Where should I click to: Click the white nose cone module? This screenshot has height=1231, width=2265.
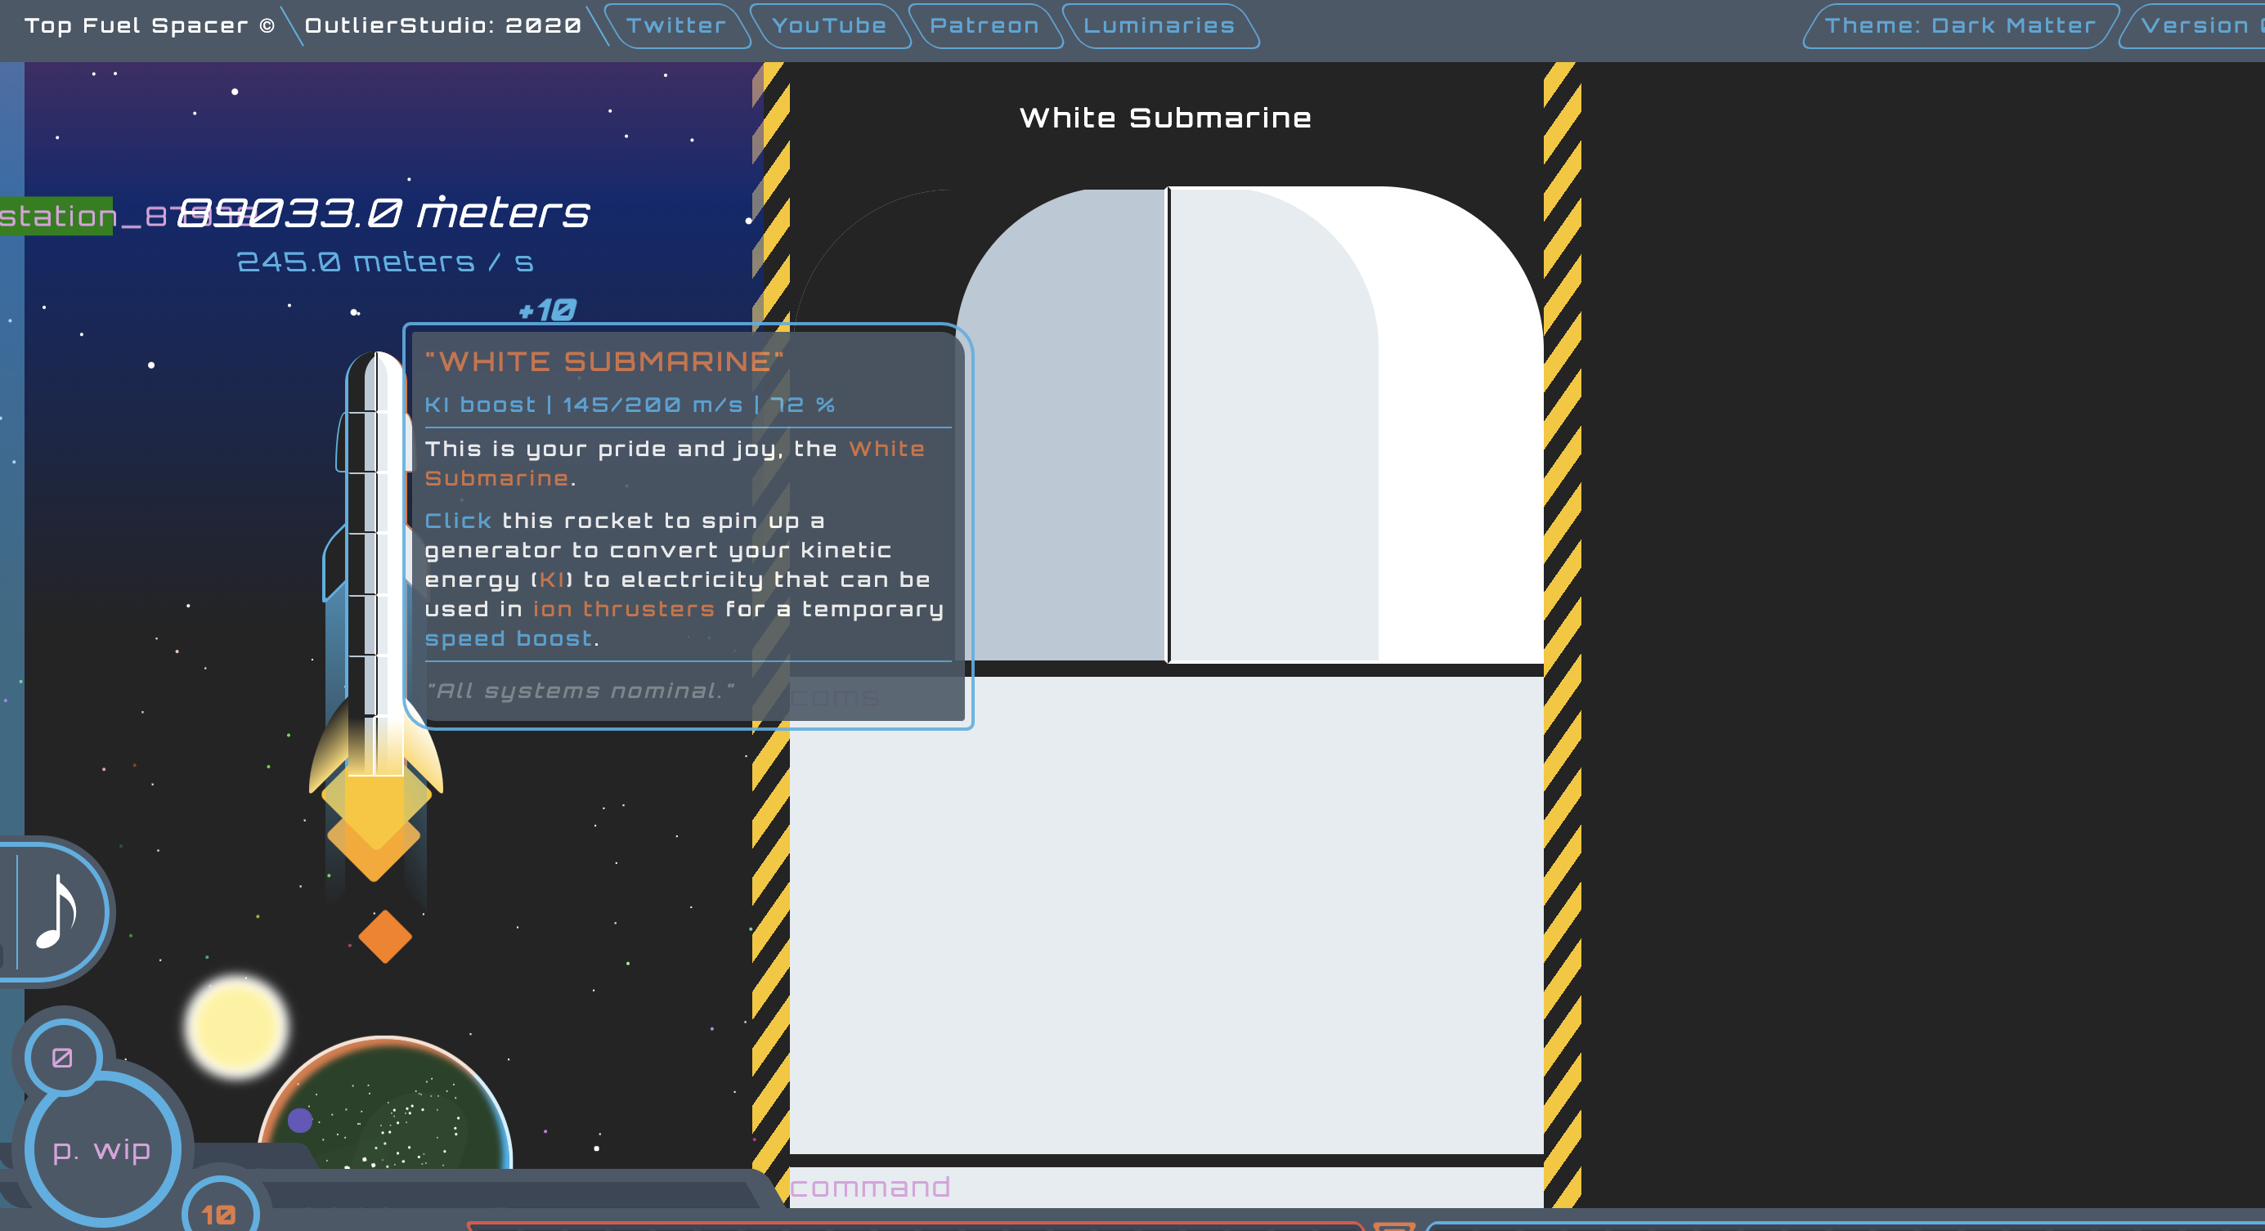tap(1249, 424)
